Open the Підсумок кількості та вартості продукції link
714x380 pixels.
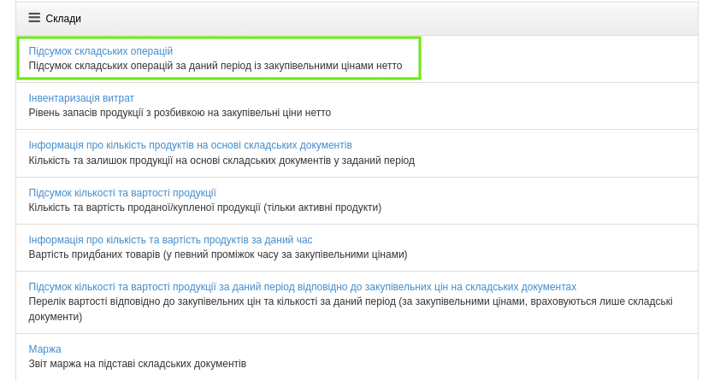[x=122, y=193]
